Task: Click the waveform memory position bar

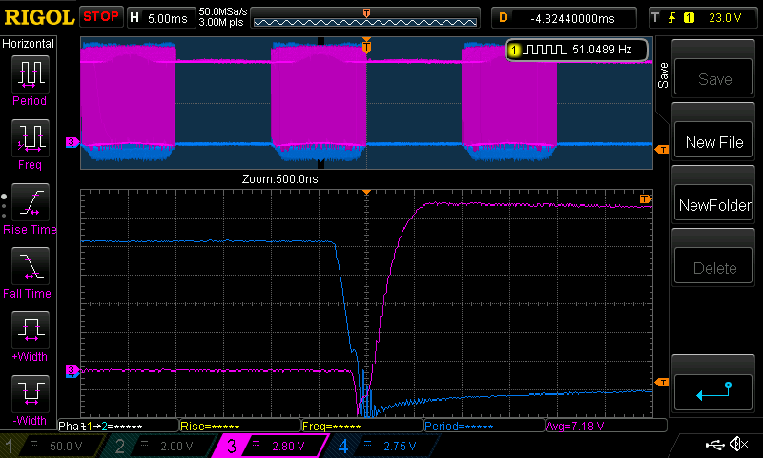Action: [x=367, y=19]
